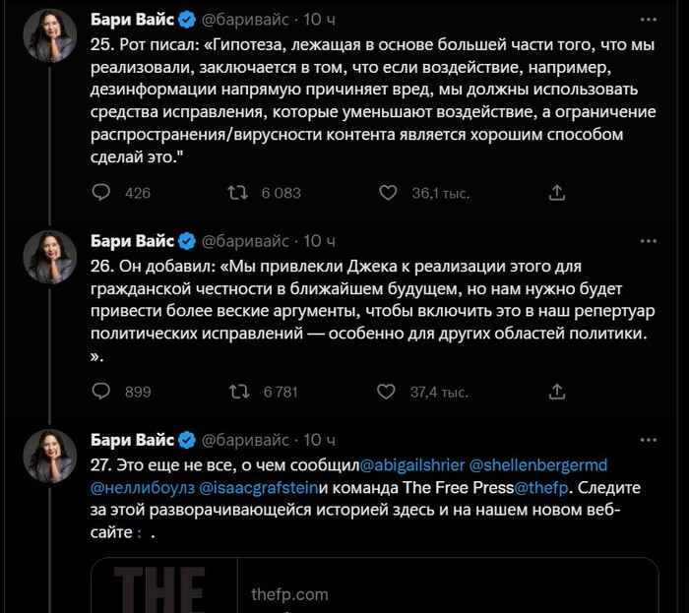This screenshot has height=613, width=689.
Task: Like tweet 26 with 37,4 тыс. likes
Action: coord(388,392)
